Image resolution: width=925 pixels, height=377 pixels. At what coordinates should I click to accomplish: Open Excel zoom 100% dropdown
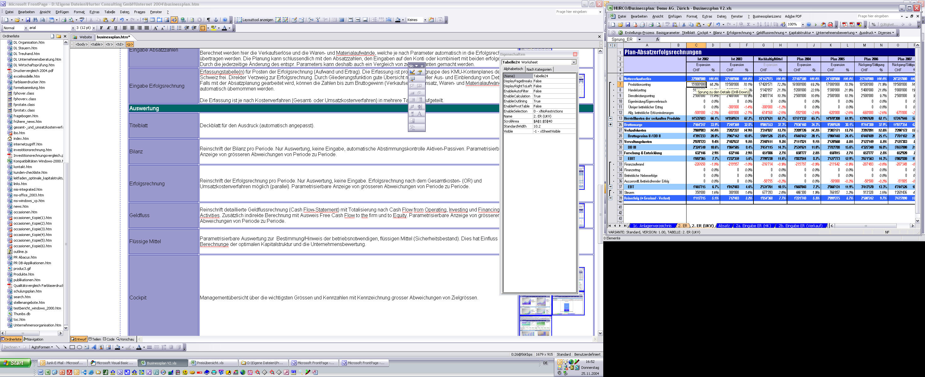tap(803, 25)
